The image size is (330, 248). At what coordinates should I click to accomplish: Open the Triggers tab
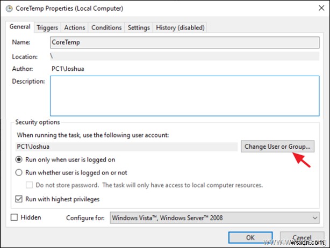pyautogui.click(x=47, y=27)
